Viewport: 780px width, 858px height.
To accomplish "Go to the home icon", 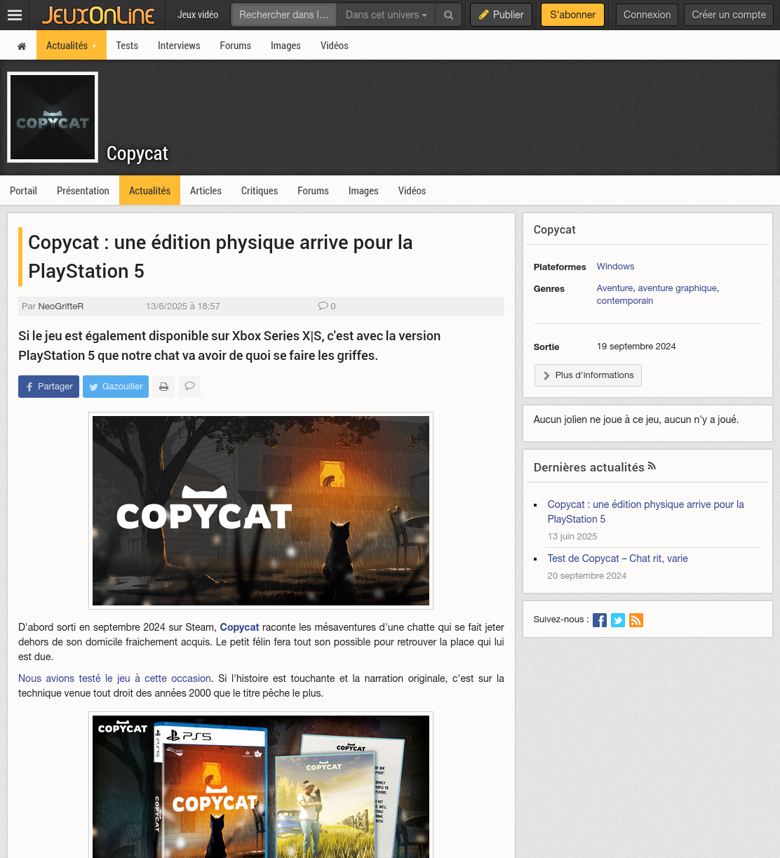I will point(22,46).
